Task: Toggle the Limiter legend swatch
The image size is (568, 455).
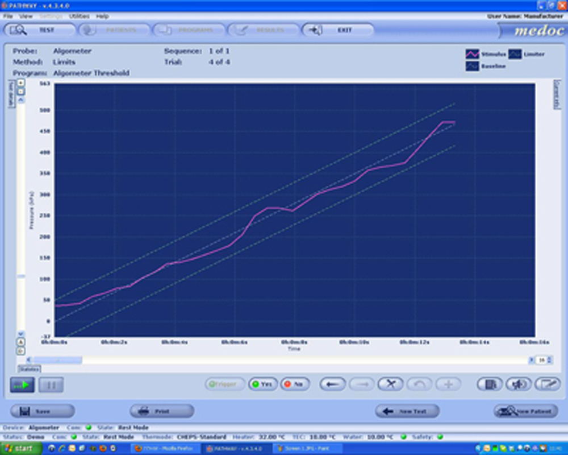Action: [515, 54]
